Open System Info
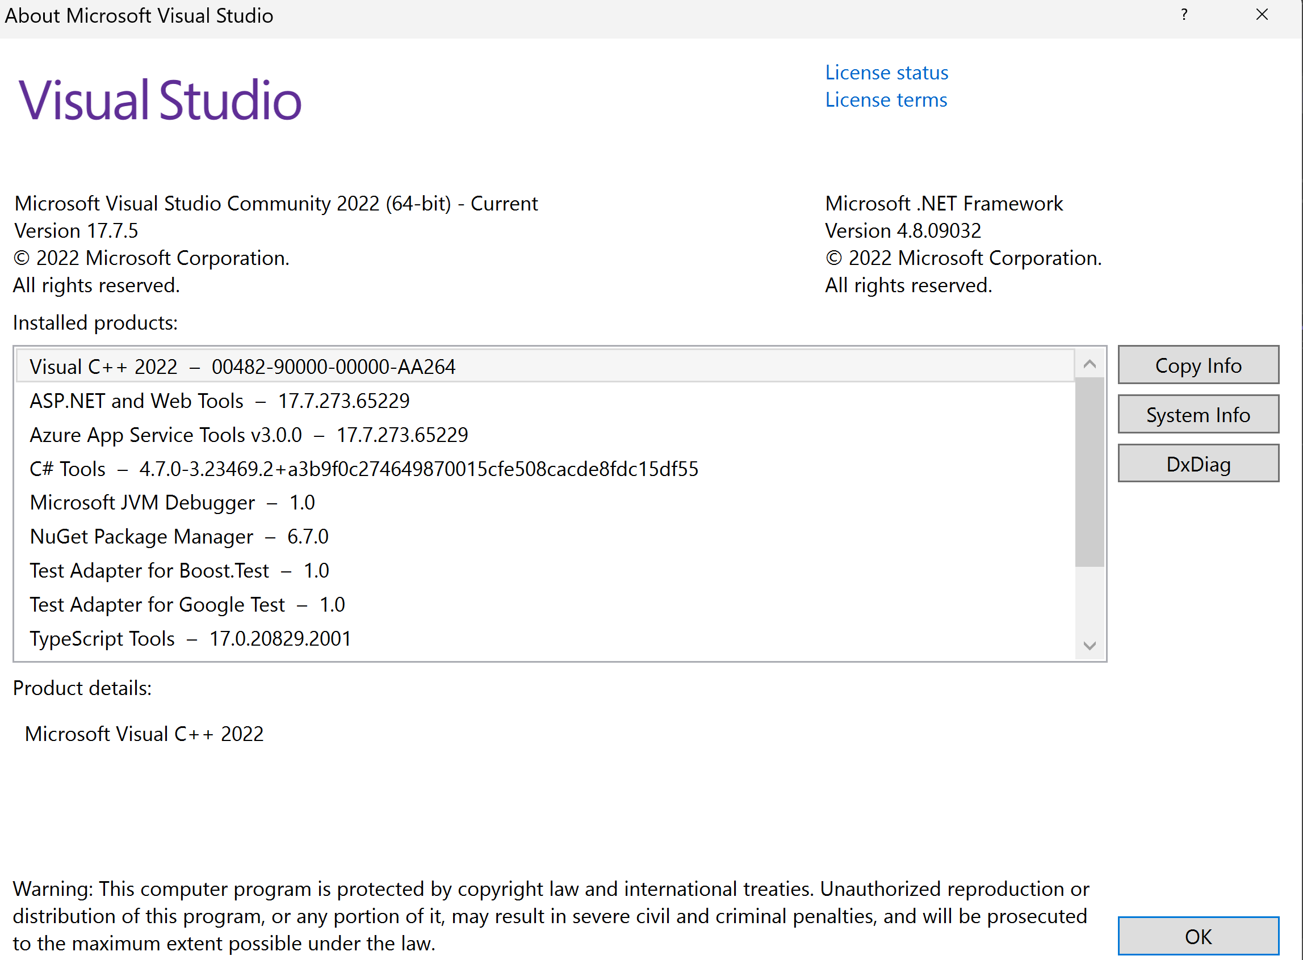1303x960 pixels. [x=1198, y=415]
